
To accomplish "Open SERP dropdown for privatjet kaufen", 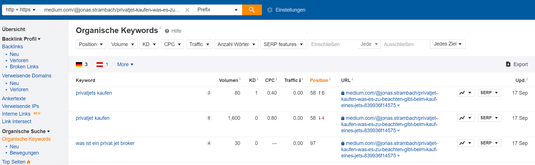I will [489, 118].
